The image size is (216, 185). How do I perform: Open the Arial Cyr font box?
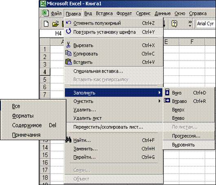(x=206, y=24)
